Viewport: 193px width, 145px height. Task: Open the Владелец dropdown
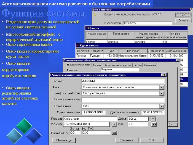[x=162, y=106]
